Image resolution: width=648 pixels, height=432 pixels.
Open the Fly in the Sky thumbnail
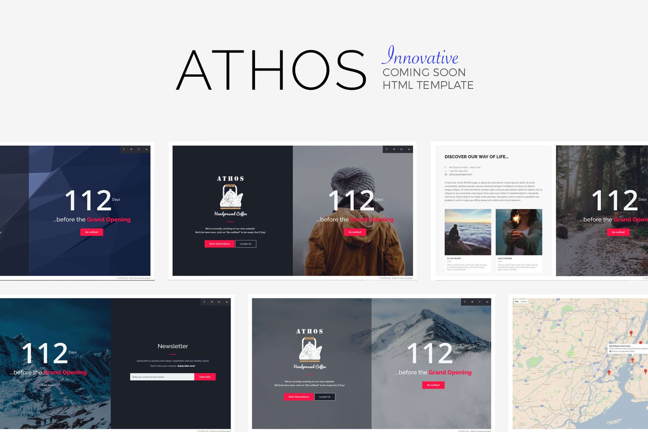468,232
